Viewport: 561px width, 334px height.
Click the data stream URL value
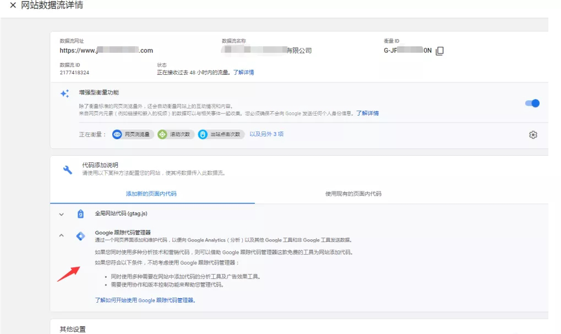tap(106, 51)
